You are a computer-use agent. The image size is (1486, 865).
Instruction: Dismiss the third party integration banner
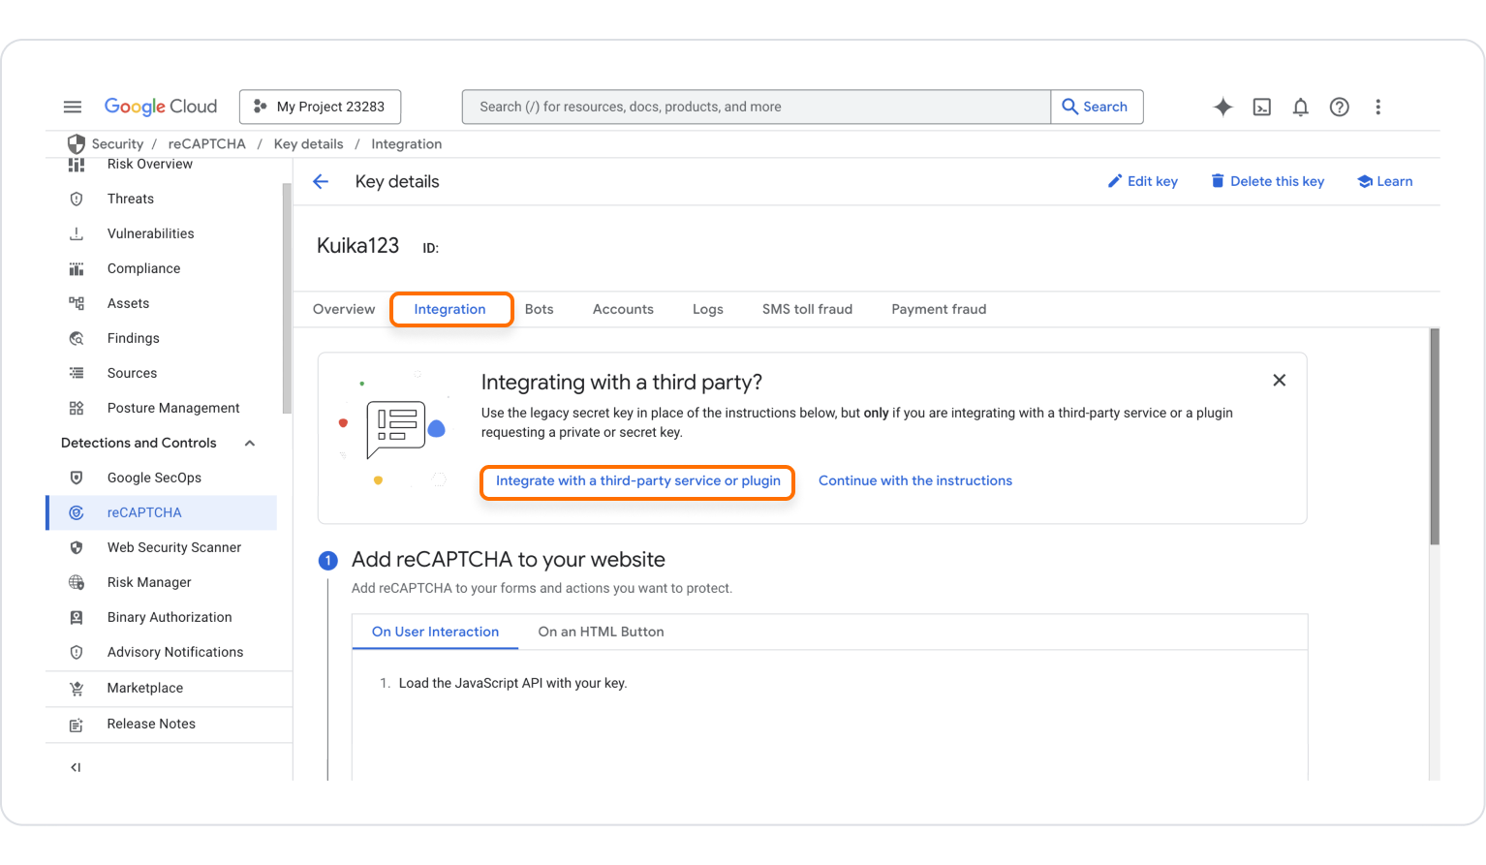pyautogui.click(x=1279, y=380)
